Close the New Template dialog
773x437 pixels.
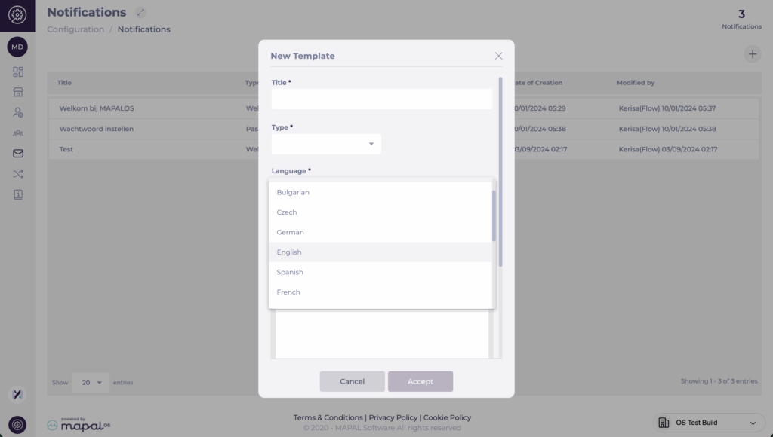point(498,56)
